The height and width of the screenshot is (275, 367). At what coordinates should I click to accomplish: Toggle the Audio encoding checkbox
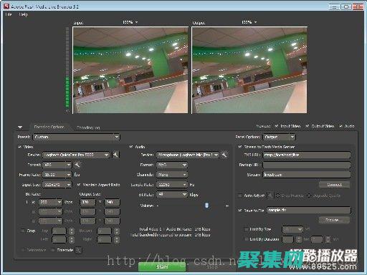[x=131, y=147]
